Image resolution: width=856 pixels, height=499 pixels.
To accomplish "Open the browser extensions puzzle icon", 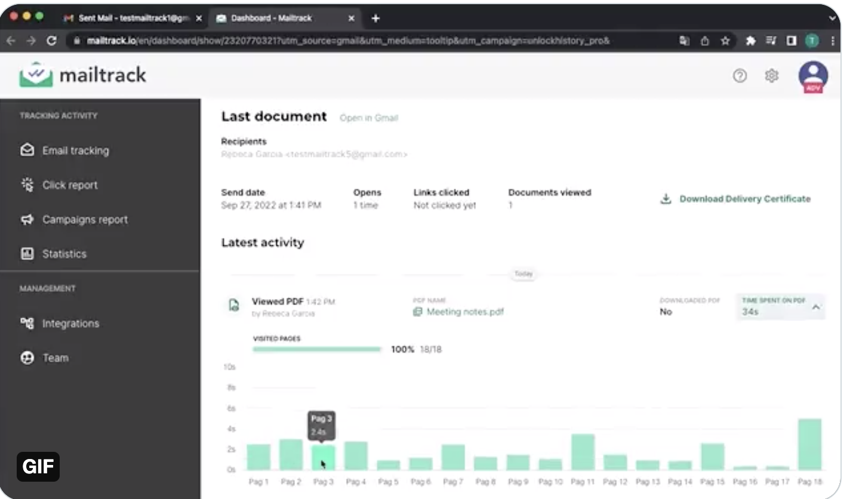I will click(750, 41).
